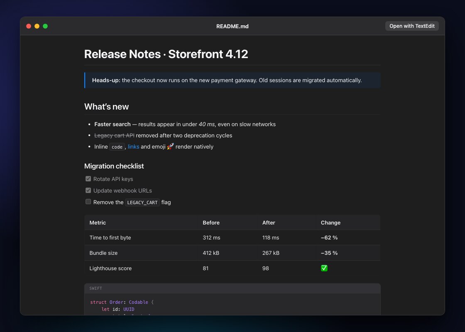
Task: Click the Metric column header
Action: pos(98,222)
